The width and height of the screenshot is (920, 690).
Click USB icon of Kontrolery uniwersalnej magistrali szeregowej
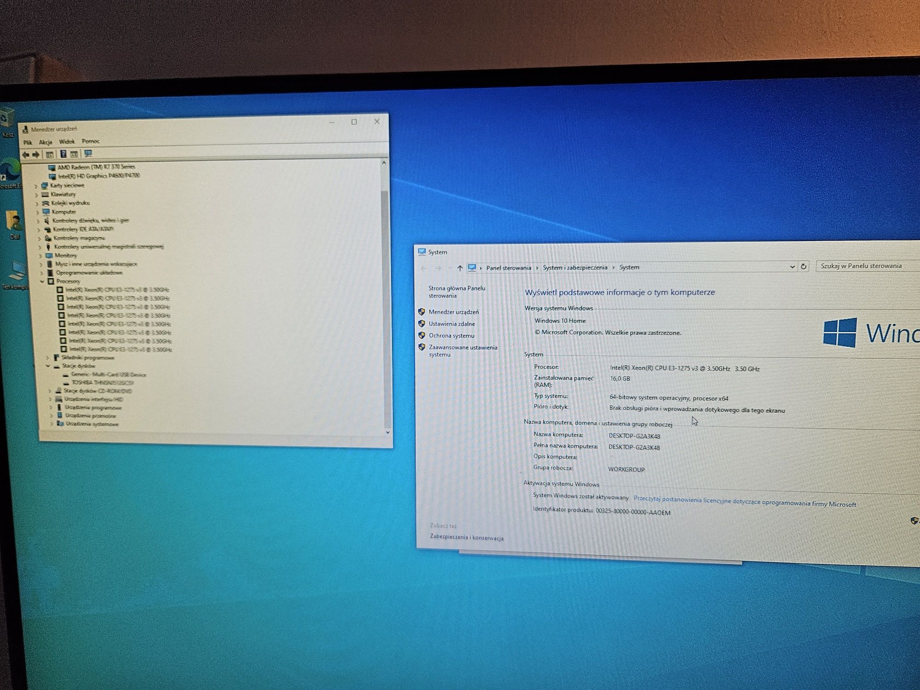pos(48,247)
